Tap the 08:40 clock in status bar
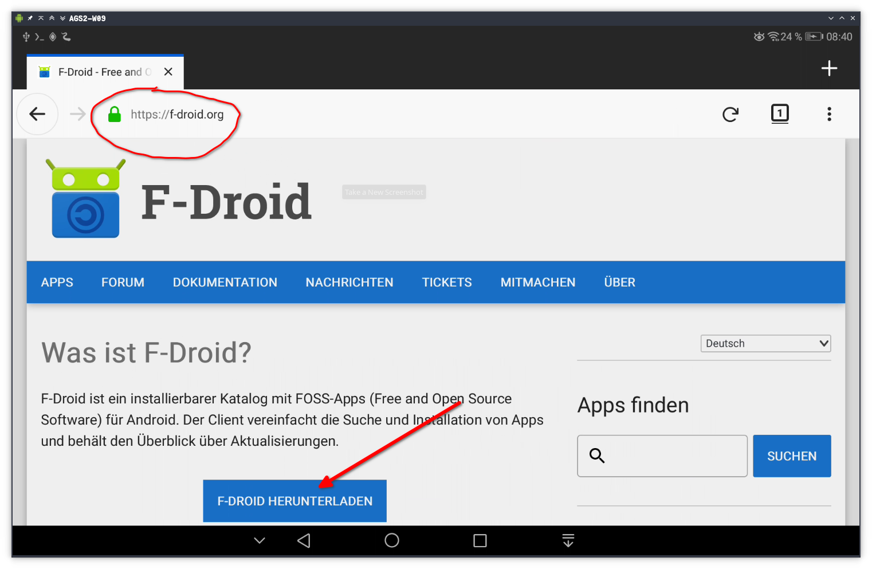 click(x=839, y=37)
